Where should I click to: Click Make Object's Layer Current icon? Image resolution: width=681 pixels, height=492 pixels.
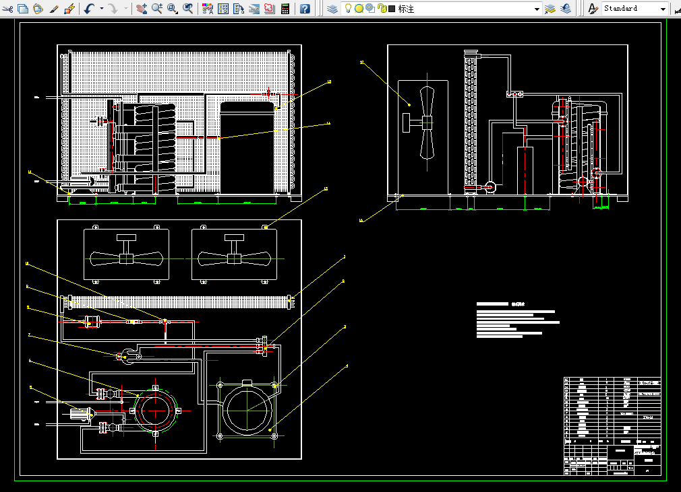[x=550, y=8]
